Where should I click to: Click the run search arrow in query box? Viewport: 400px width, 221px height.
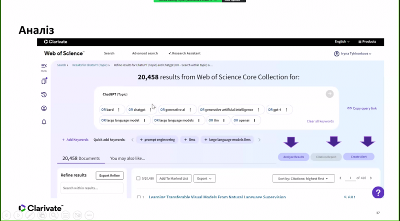329,94
